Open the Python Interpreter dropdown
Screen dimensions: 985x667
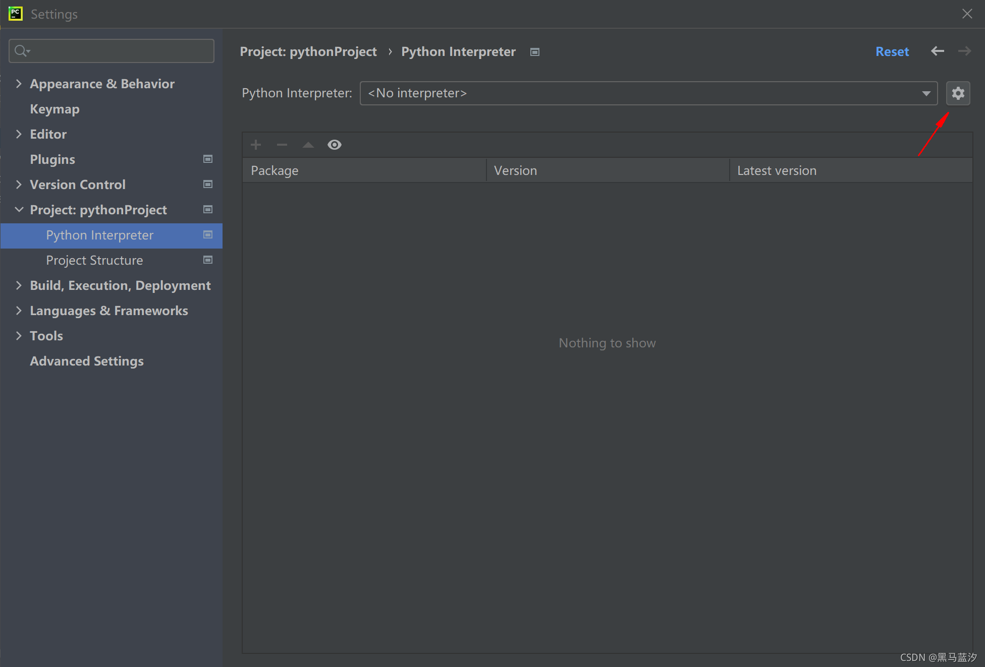[648, 93]
